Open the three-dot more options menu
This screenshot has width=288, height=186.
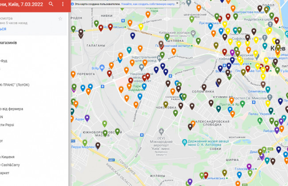click(x=62, y=4)
